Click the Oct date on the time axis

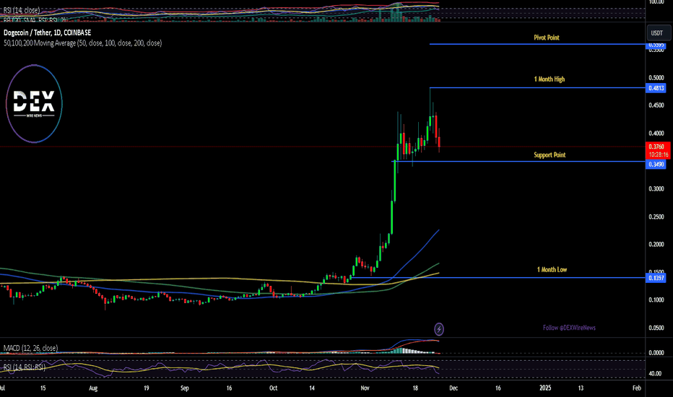click(274, 388)
